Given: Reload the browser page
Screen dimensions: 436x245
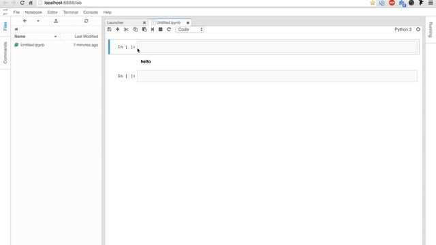Looking at the screenshot, I should click(x=22, y=3).
